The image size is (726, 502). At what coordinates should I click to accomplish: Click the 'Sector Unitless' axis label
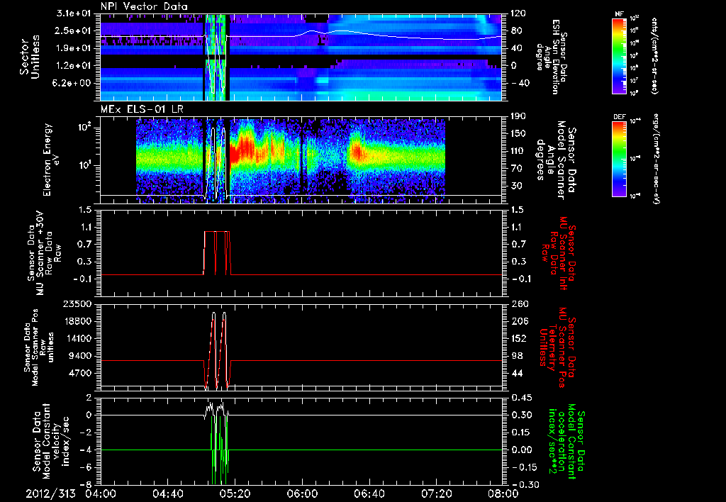(30, 57)
